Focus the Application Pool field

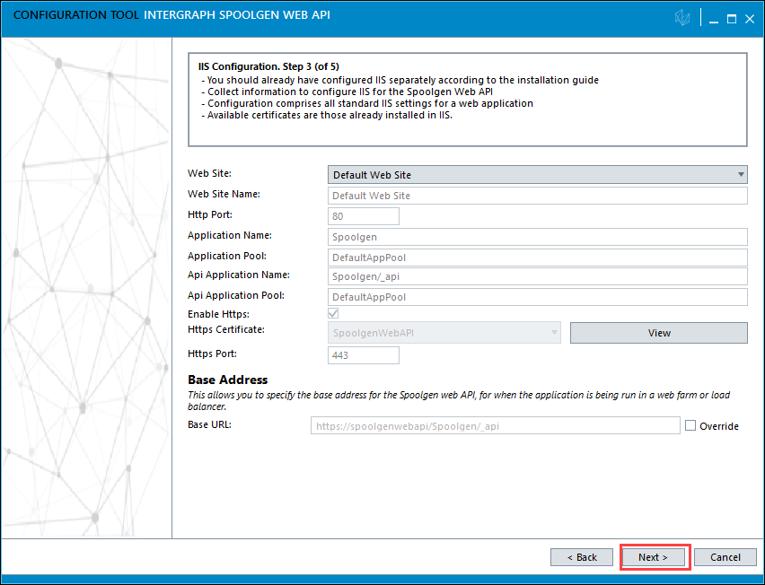pos(538,258)
